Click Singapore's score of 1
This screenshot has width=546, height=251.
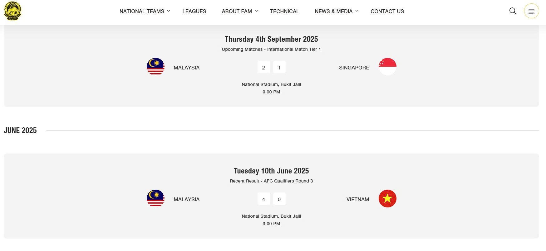pyautogui.click(x=279, y=67)
